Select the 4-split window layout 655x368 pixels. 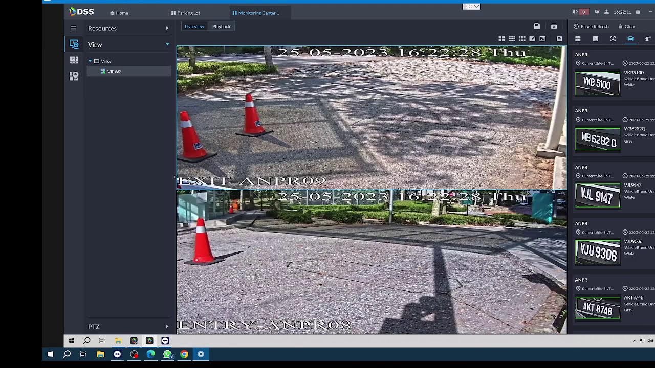[501, 39]
